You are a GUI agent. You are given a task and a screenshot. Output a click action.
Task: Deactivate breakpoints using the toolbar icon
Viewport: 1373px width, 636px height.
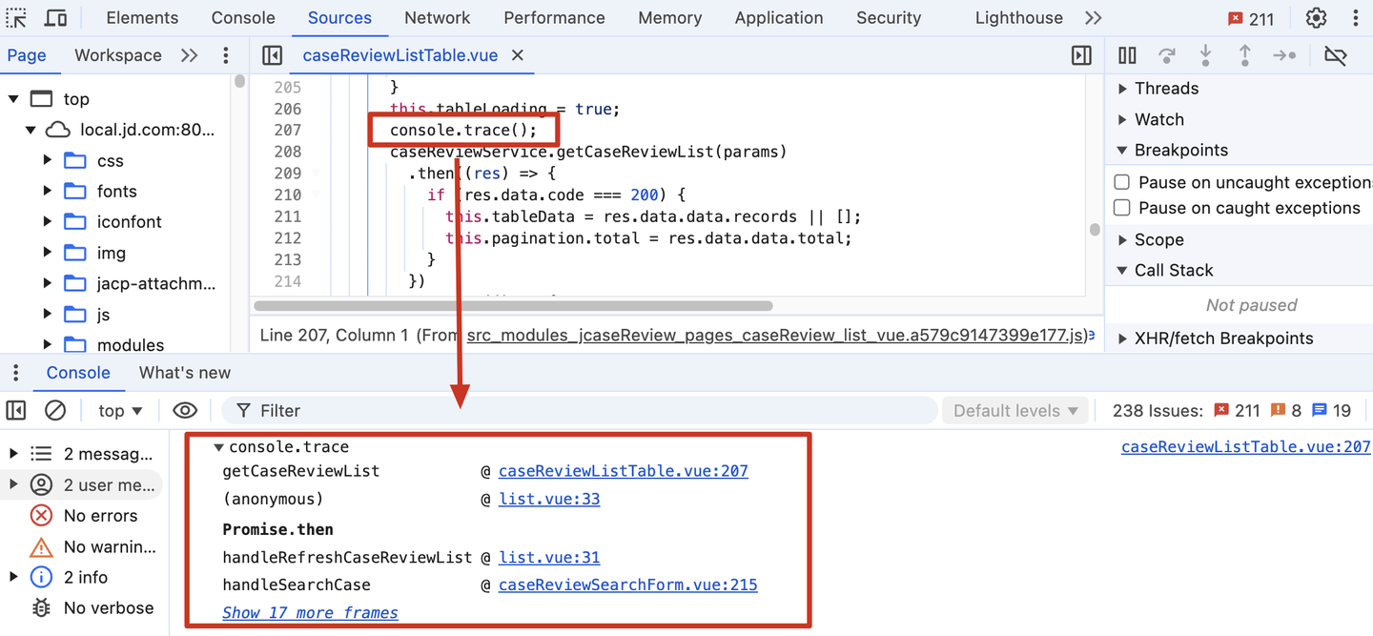click(x=1335, y=56)
